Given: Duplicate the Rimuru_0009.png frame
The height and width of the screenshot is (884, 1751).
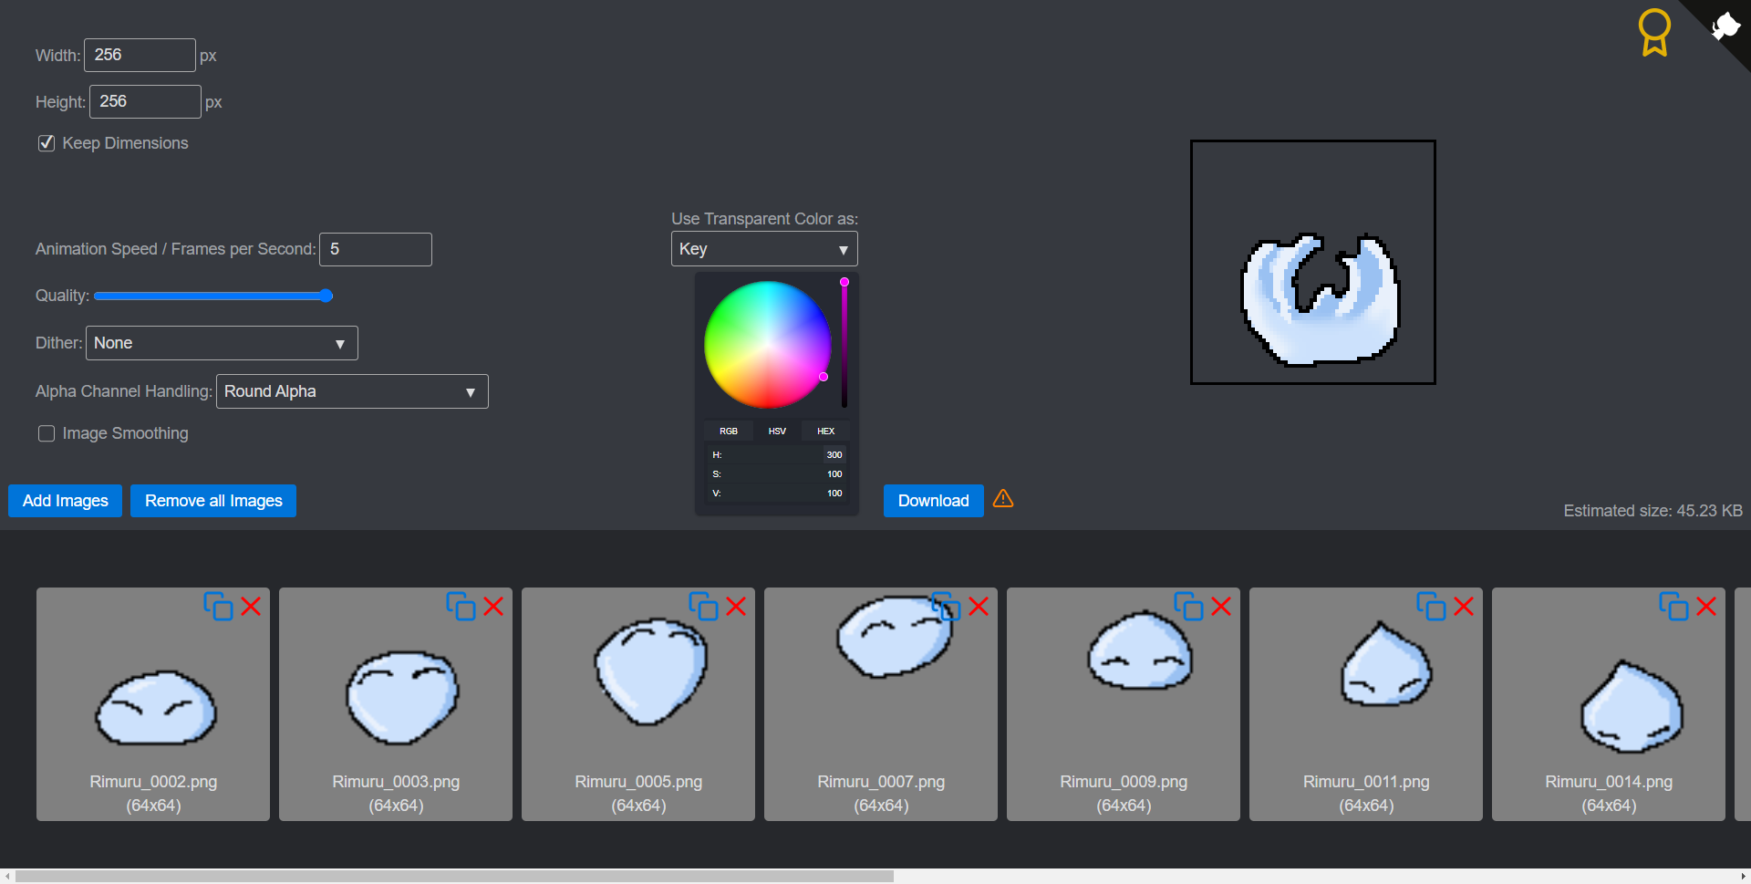Looking at the screenshot, I should point(1188,607).
